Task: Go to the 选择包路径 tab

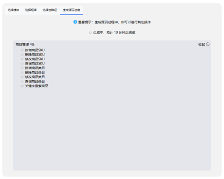Action: pyautogui.click(x=50, y=10)
